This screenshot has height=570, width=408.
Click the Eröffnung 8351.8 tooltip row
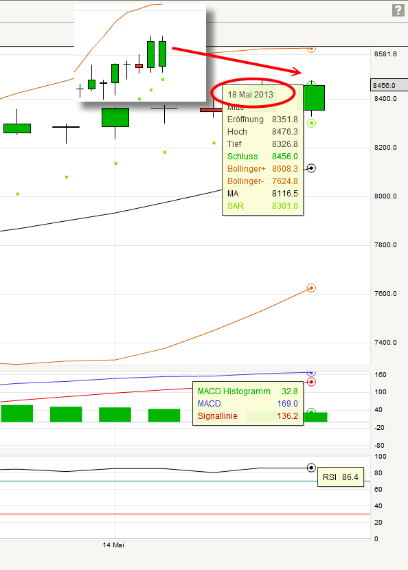pyautogui.click(x=262, y=119)
